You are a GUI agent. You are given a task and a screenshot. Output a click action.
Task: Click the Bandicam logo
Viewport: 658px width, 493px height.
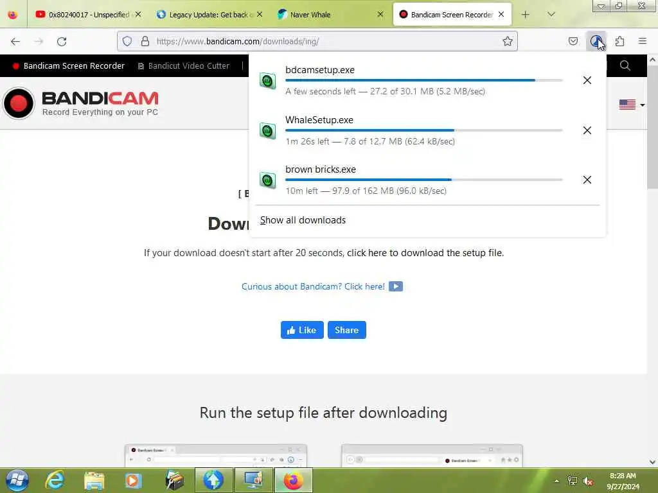80,103
